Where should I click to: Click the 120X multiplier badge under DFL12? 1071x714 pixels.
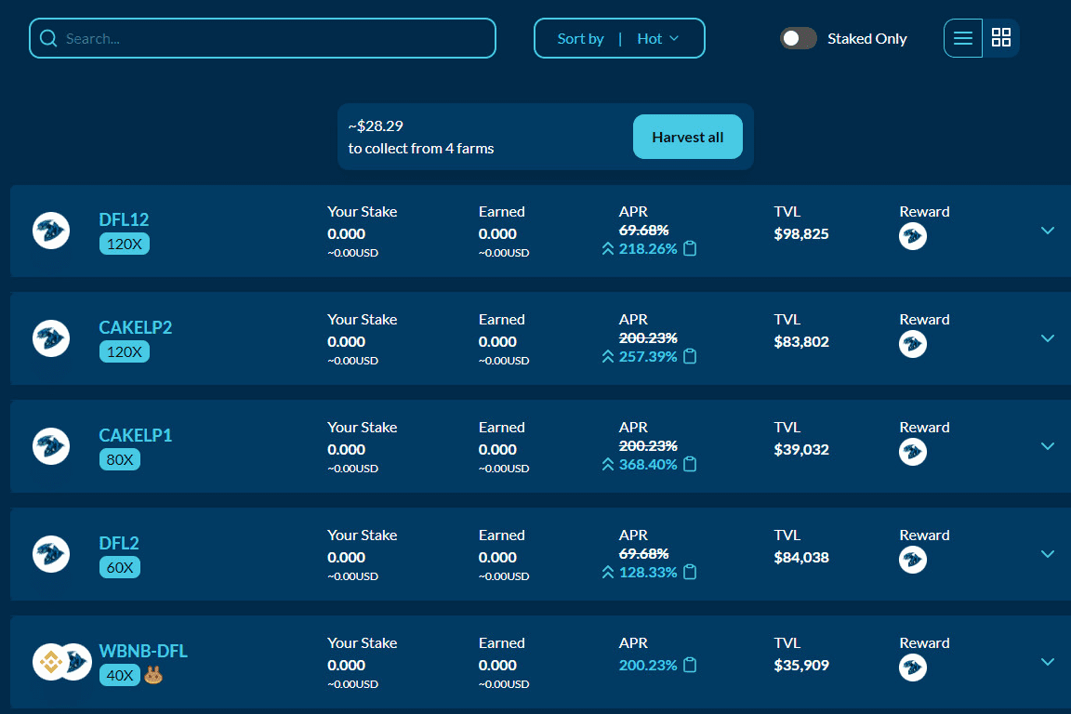point(124,244)
